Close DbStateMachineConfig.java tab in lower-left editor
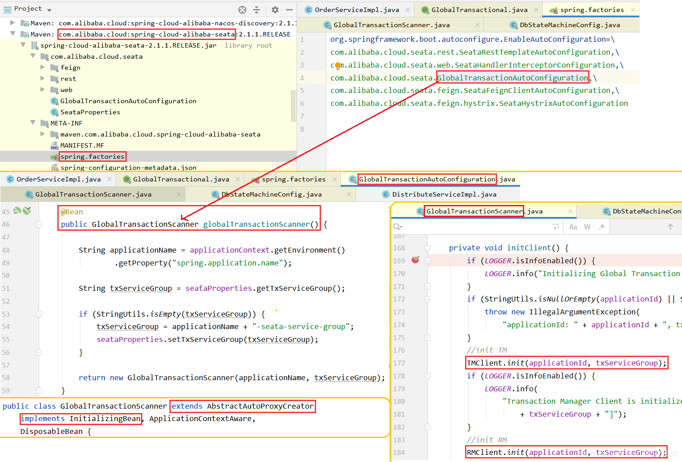Viewport: 682px width, 462px height. click(349, 194)
